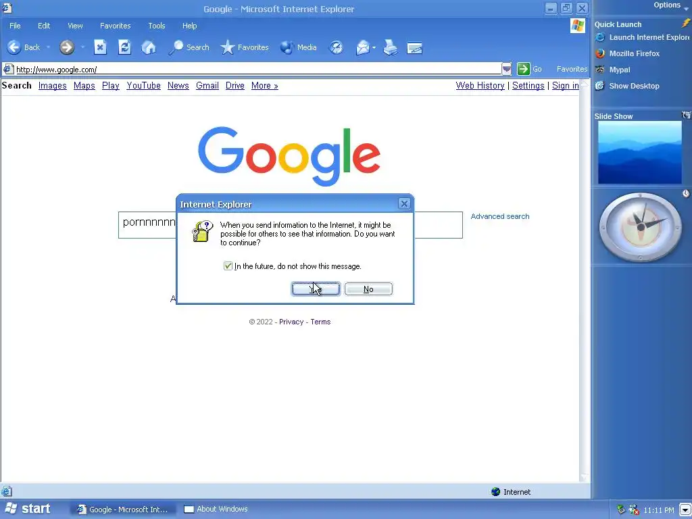Confirm the dialog with the Yes button

316,289
